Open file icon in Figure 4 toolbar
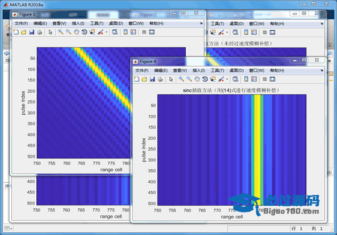 coord(144,79)
